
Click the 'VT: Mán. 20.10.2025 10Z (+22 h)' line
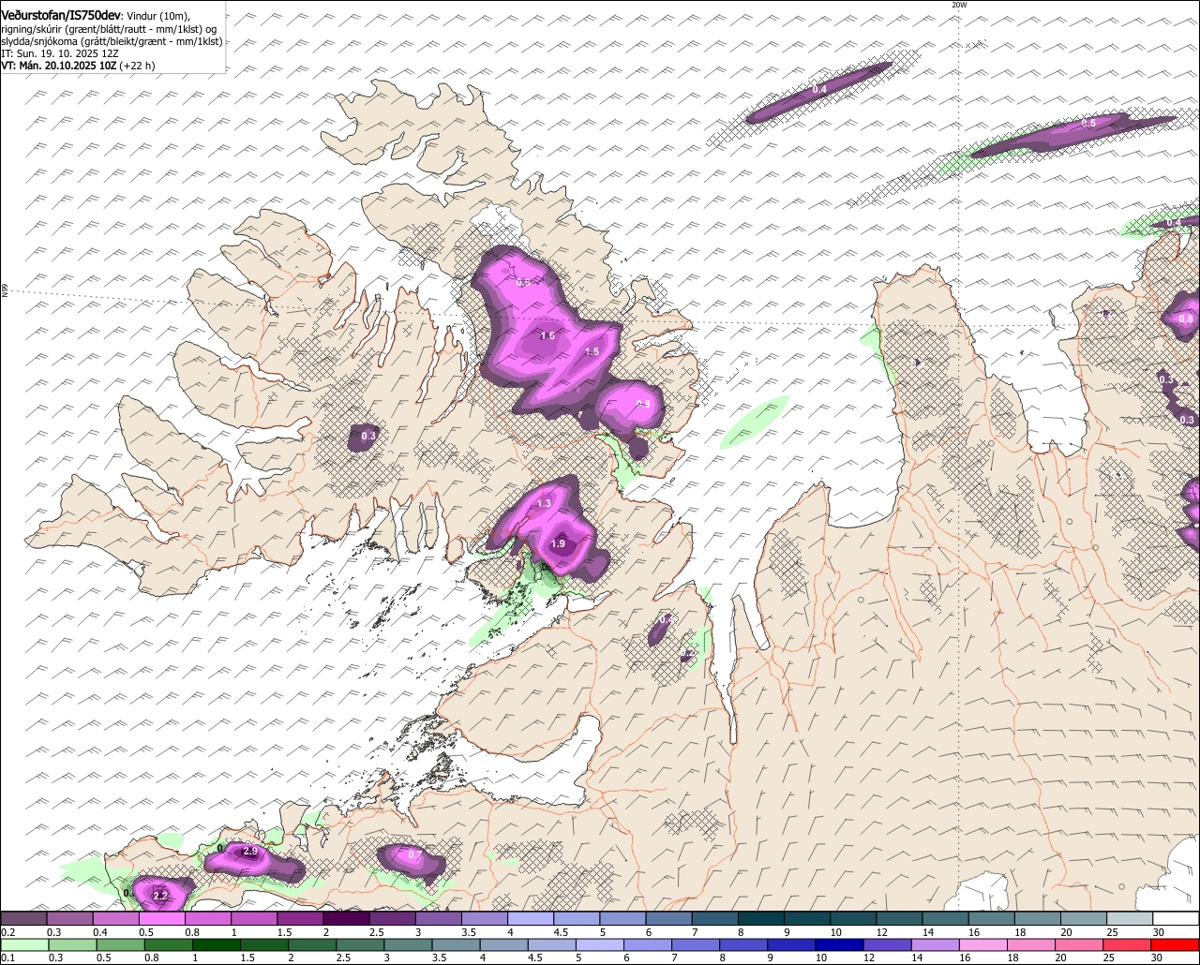tap(78, 66)
